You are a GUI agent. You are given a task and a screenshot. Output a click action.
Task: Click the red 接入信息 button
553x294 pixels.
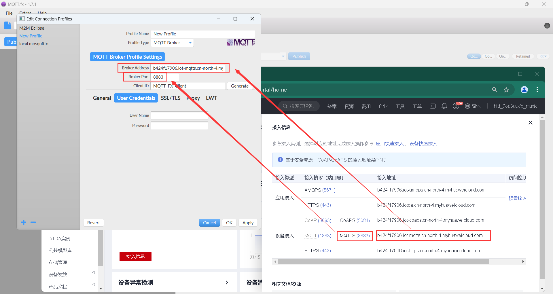[135, 256]
